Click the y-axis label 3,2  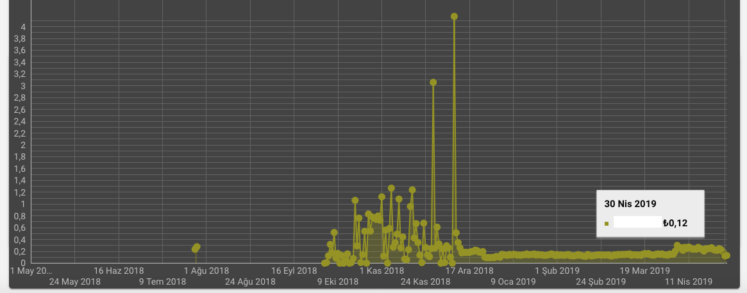pyautogui.click(x=19, y=74)
